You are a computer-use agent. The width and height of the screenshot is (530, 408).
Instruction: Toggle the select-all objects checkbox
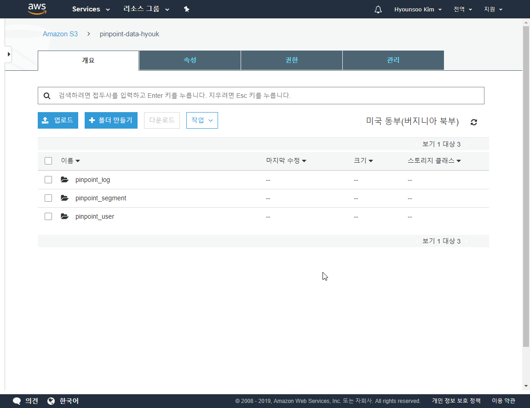[48, 161]
